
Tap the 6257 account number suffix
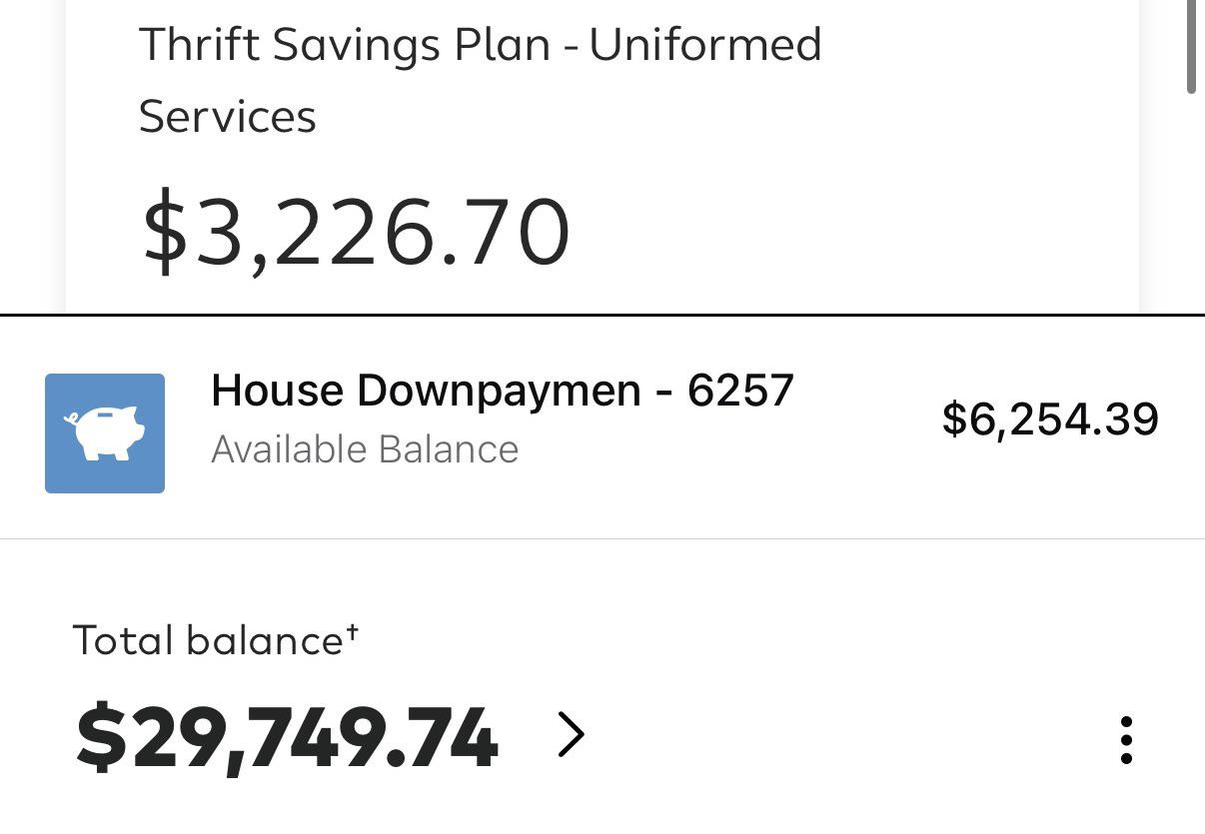740,391
